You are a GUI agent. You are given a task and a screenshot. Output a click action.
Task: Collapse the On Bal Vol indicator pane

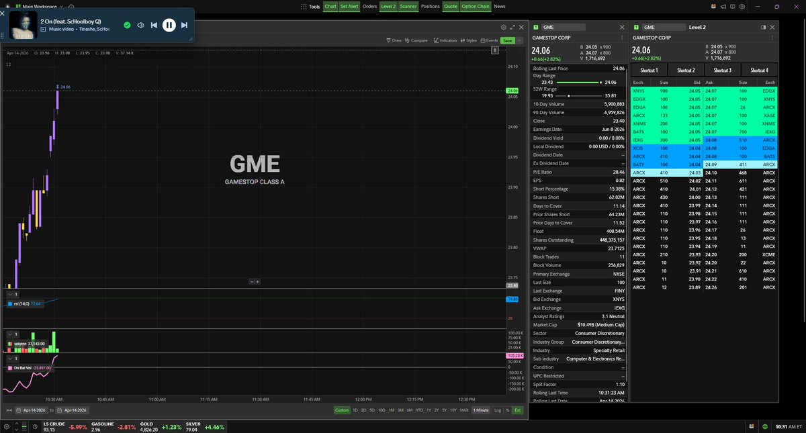point(9,359)
